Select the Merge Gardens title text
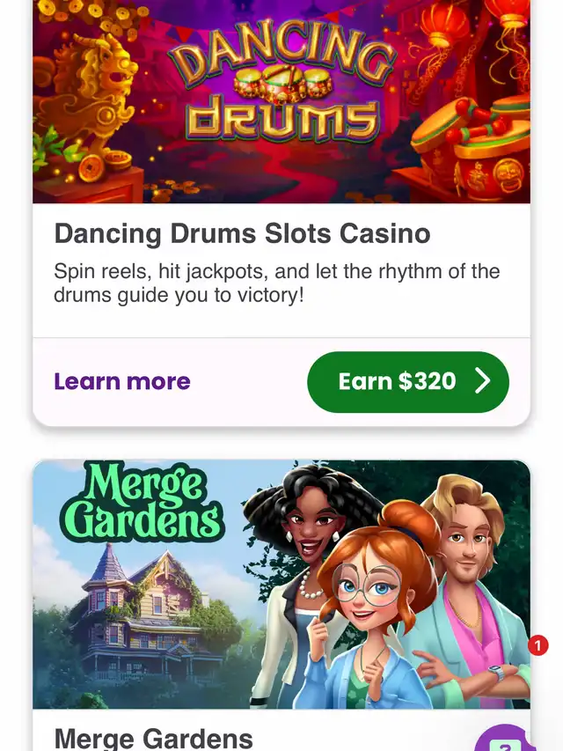The width and height of the screenshot is (563, 751). click(x=153, y=739)
